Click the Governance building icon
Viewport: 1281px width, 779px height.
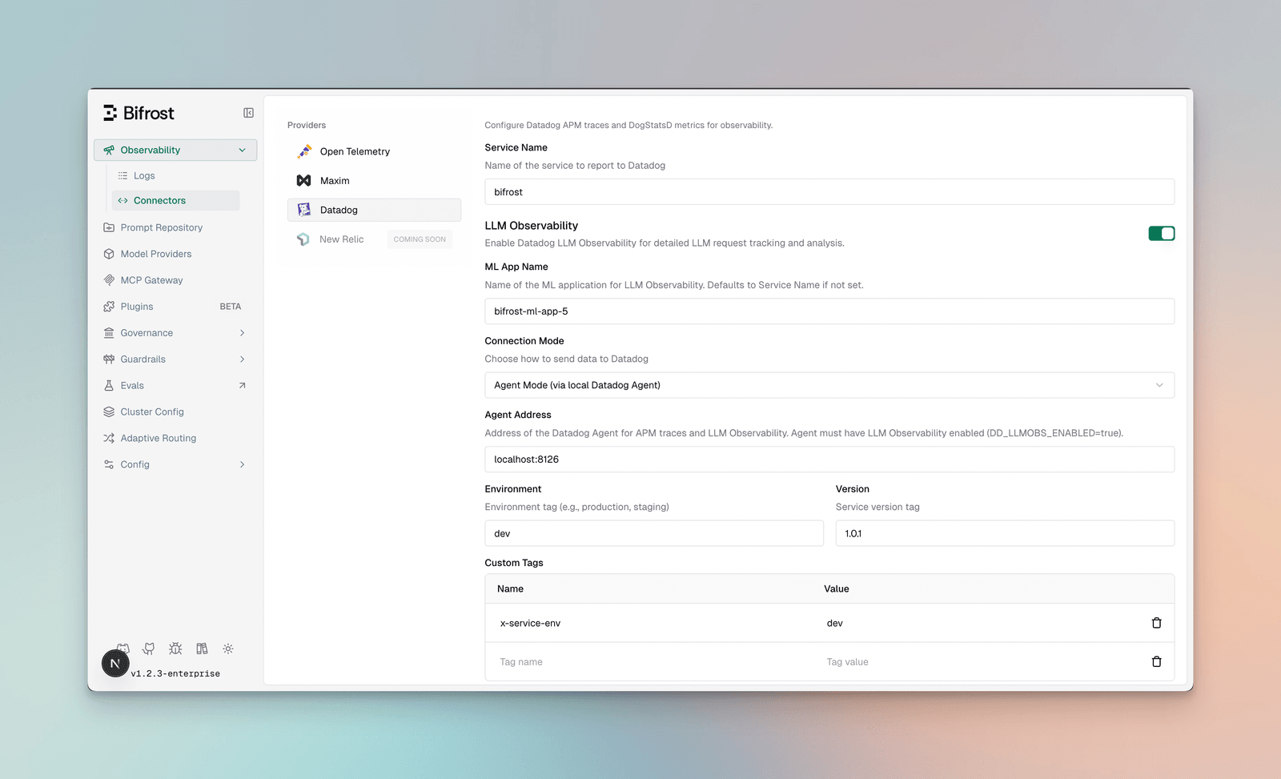point(109,333)
